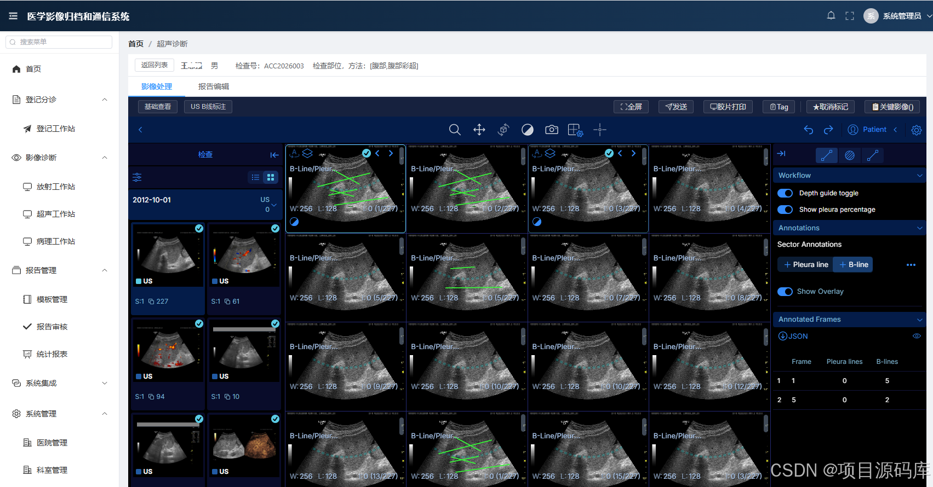Select the crosshairs tool
The width and height of the screenshot is (933, 487).
tap(600, 130)
